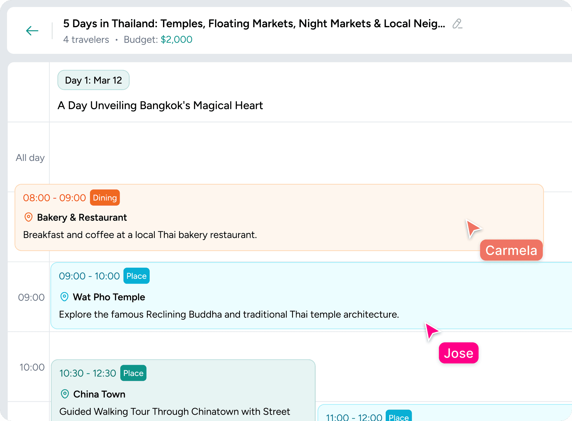Image resolution: width=572 pixels, height=421 pixels.
Task: Click the 10:30 - 12:30 time range
Action: 88,373
